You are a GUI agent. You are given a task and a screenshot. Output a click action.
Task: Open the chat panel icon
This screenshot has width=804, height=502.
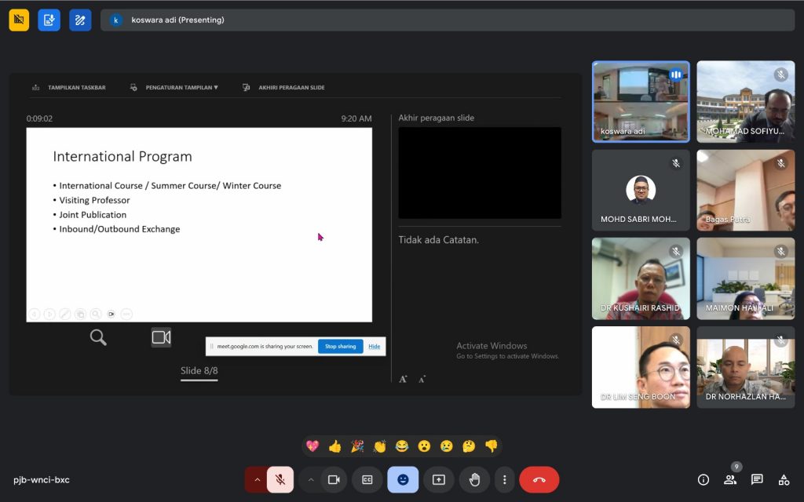pos(757,479)
